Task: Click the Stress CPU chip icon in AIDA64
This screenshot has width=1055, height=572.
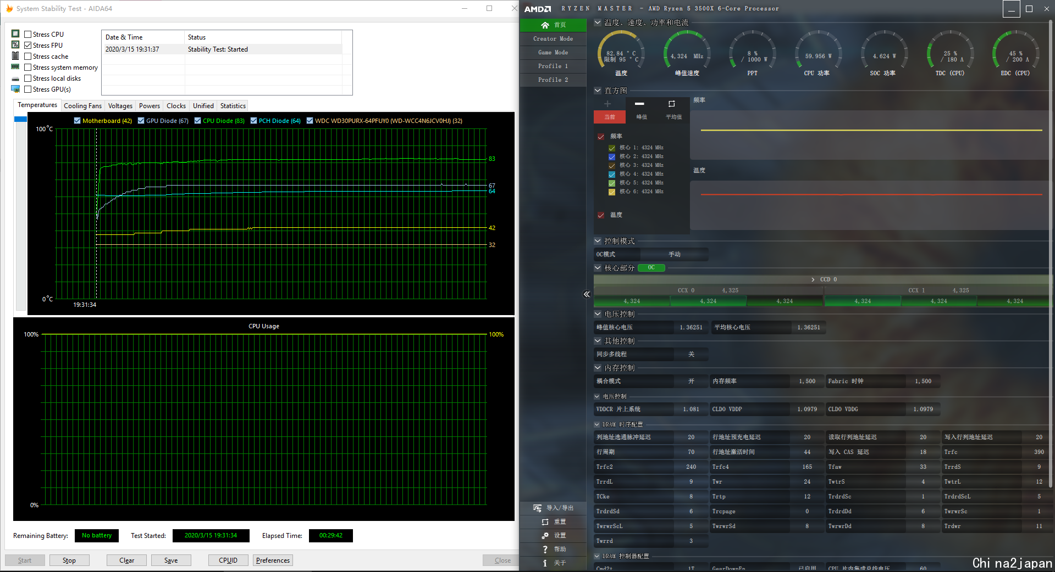Action: coord(15,34)
